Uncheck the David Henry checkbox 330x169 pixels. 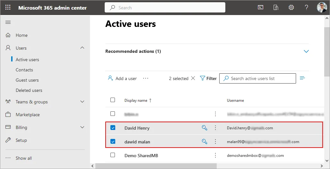coord(113,127)
